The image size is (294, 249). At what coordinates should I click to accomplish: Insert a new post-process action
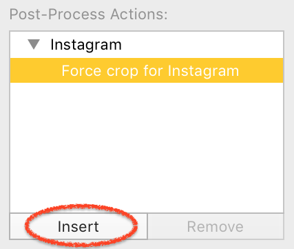pos(78,226)
